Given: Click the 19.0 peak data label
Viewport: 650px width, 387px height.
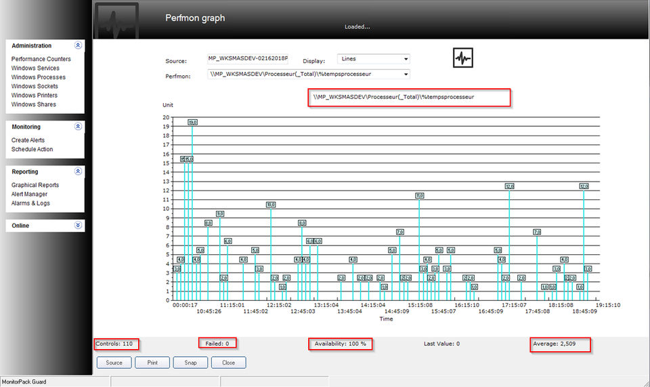Looking at the screenshot, I should (192, 123).
